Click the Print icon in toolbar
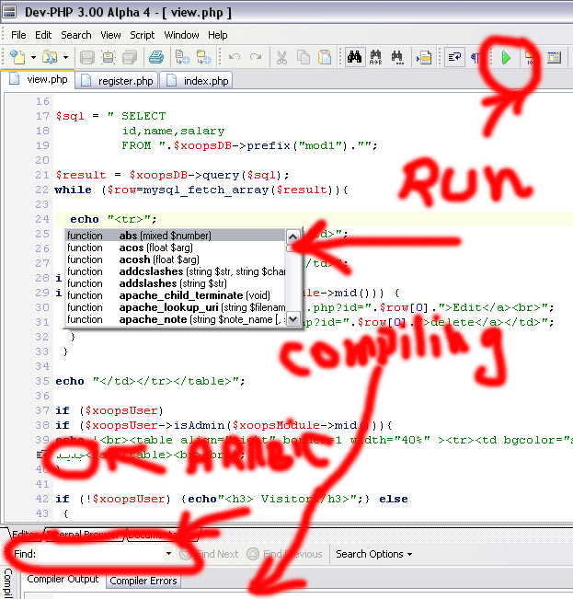 [155, 58]
